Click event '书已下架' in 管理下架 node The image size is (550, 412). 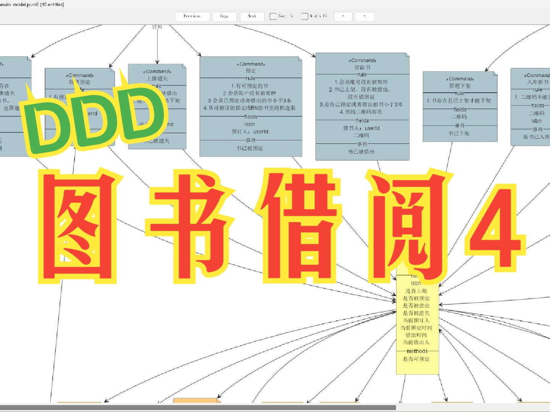[x=459, y=134]
